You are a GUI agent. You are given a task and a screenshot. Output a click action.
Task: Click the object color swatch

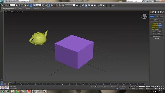pyautogui.click(x=163, y=14)
